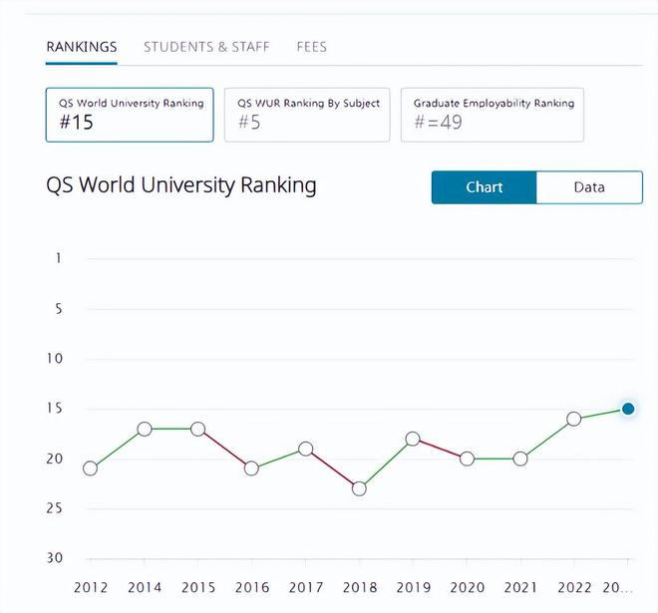The image size is (658, 613).
Task: Select the Graduate Employability Ranking card
Action: click(493, 115)
